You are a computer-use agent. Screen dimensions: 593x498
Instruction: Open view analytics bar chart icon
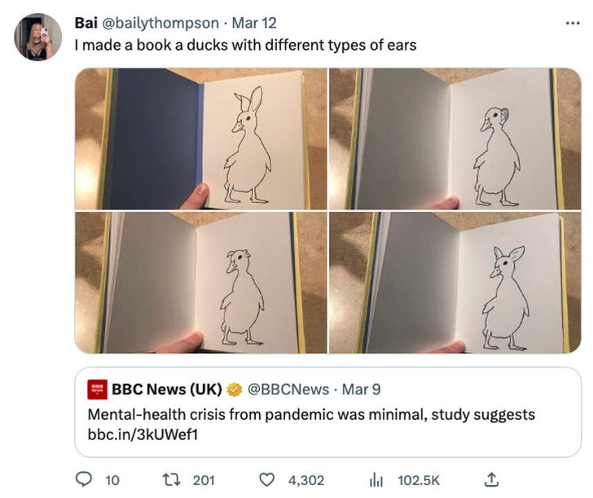(377, 480)
